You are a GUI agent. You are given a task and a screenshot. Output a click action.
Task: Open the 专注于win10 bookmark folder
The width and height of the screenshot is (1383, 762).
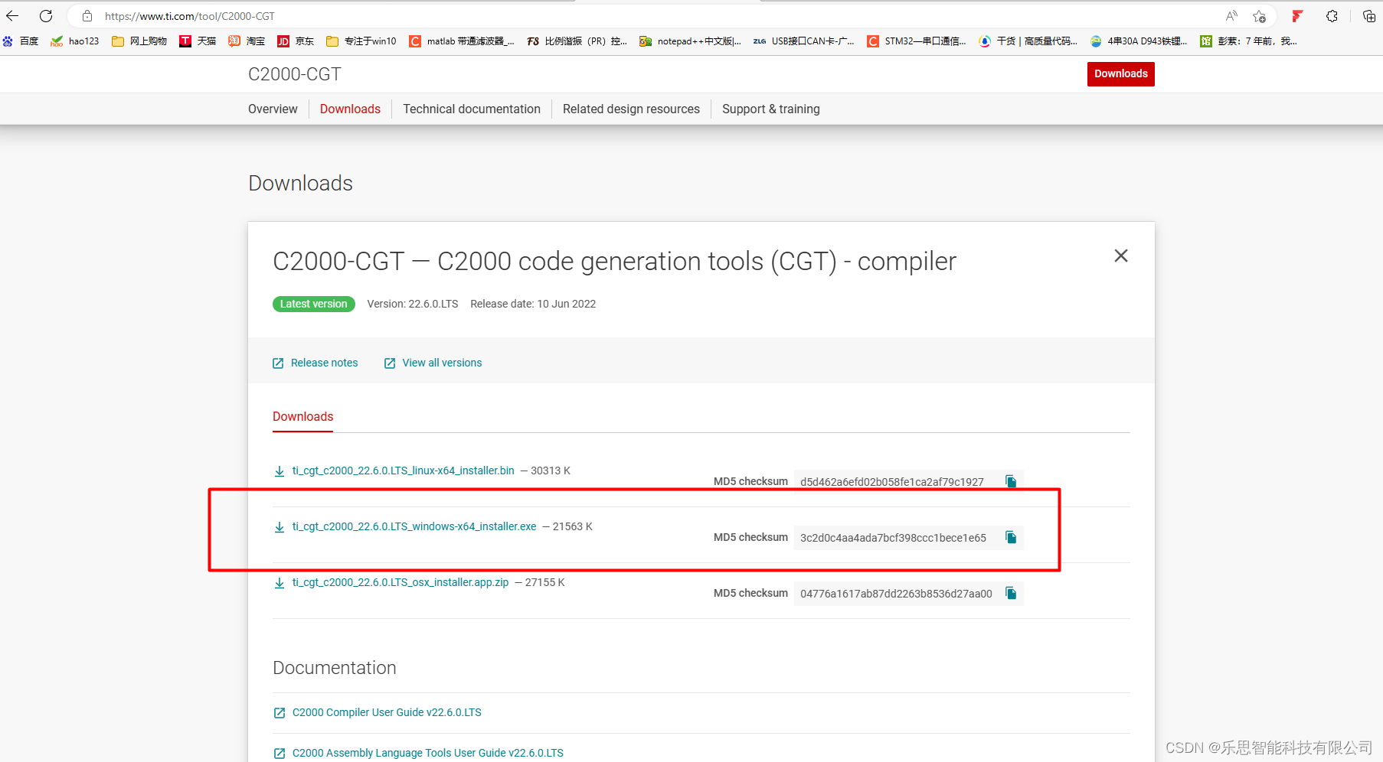[x=361, y=41]
